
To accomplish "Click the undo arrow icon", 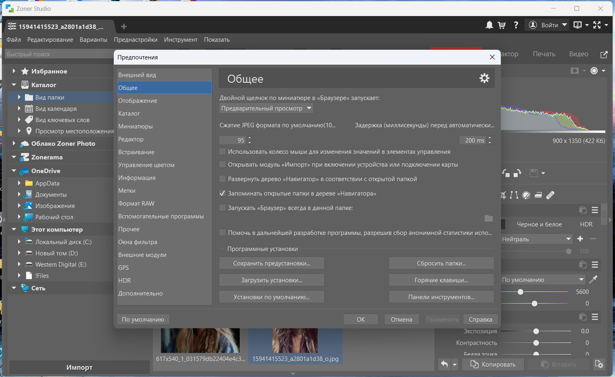I will (x=444, y=364).
